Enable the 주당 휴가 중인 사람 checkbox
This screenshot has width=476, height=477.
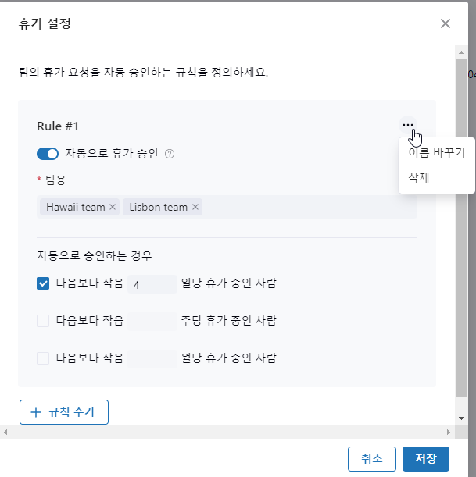[x=44, y=320]
